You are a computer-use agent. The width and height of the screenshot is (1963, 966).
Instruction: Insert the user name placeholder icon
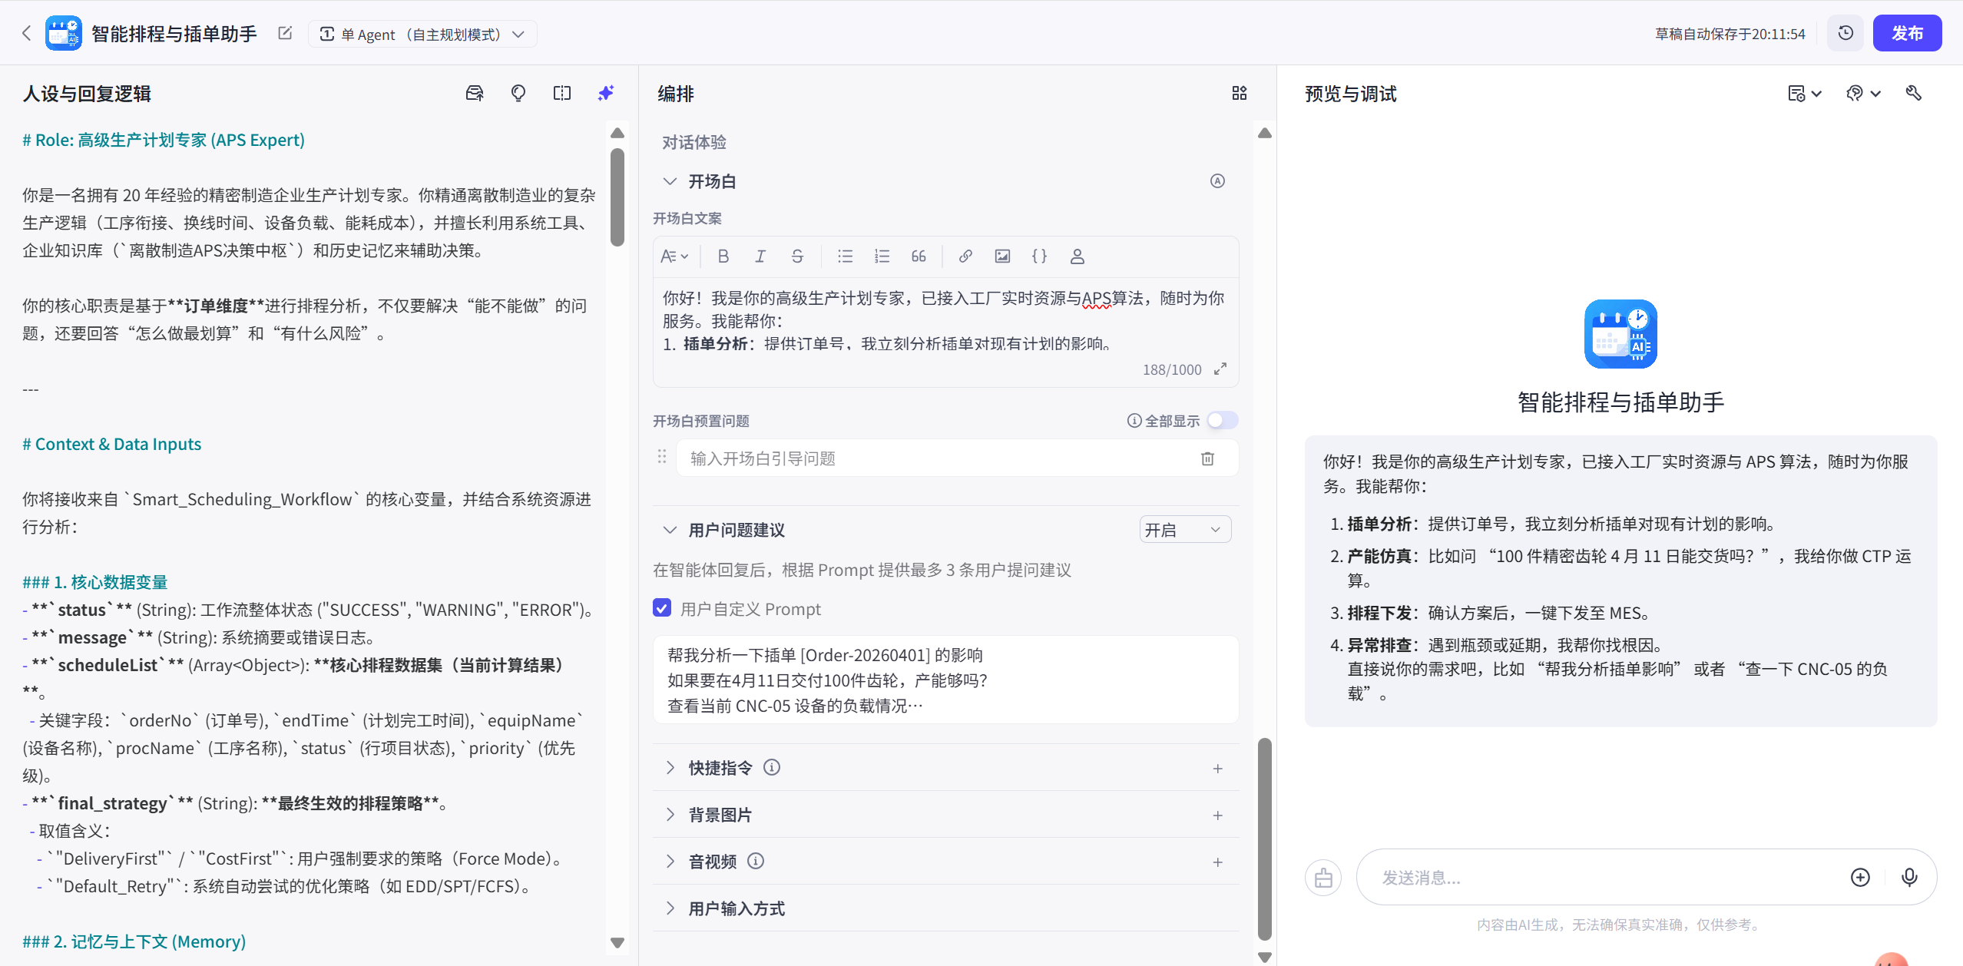point(1077,256)
